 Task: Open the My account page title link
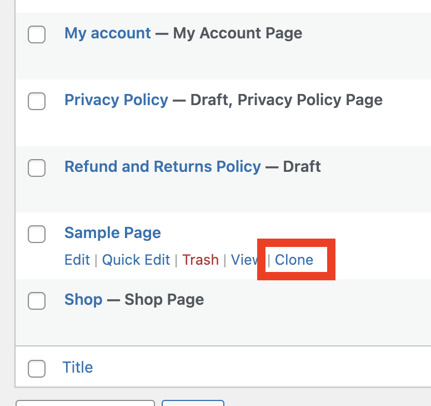[x=108, y=33]
